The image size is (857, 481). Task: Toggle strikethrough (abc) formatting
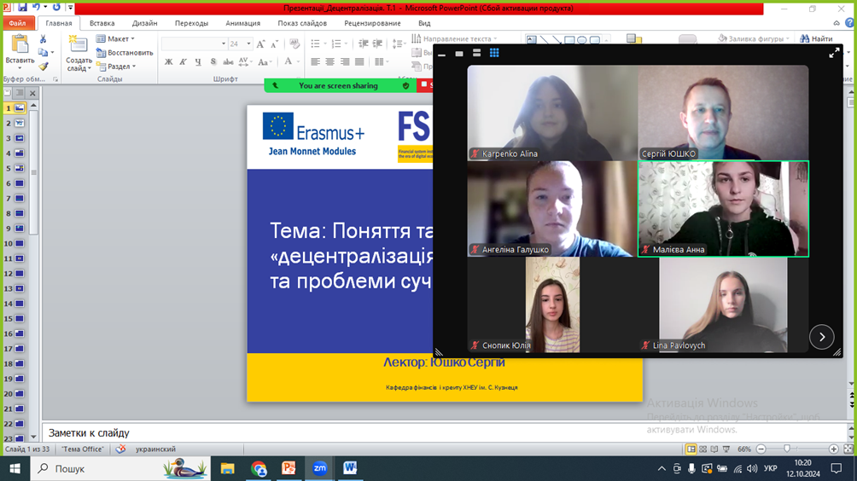tap(228, 61)
